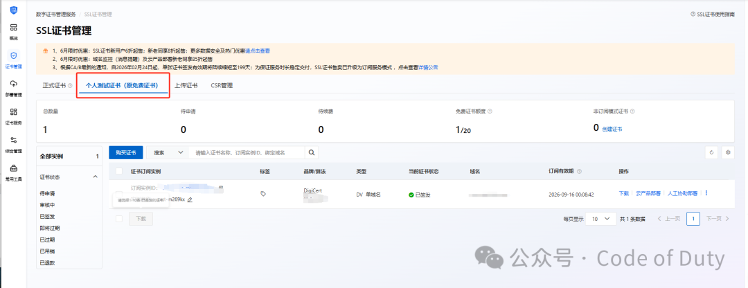
Task: Click the help icon beside 免费证书额度
Action: click(490, 111)
